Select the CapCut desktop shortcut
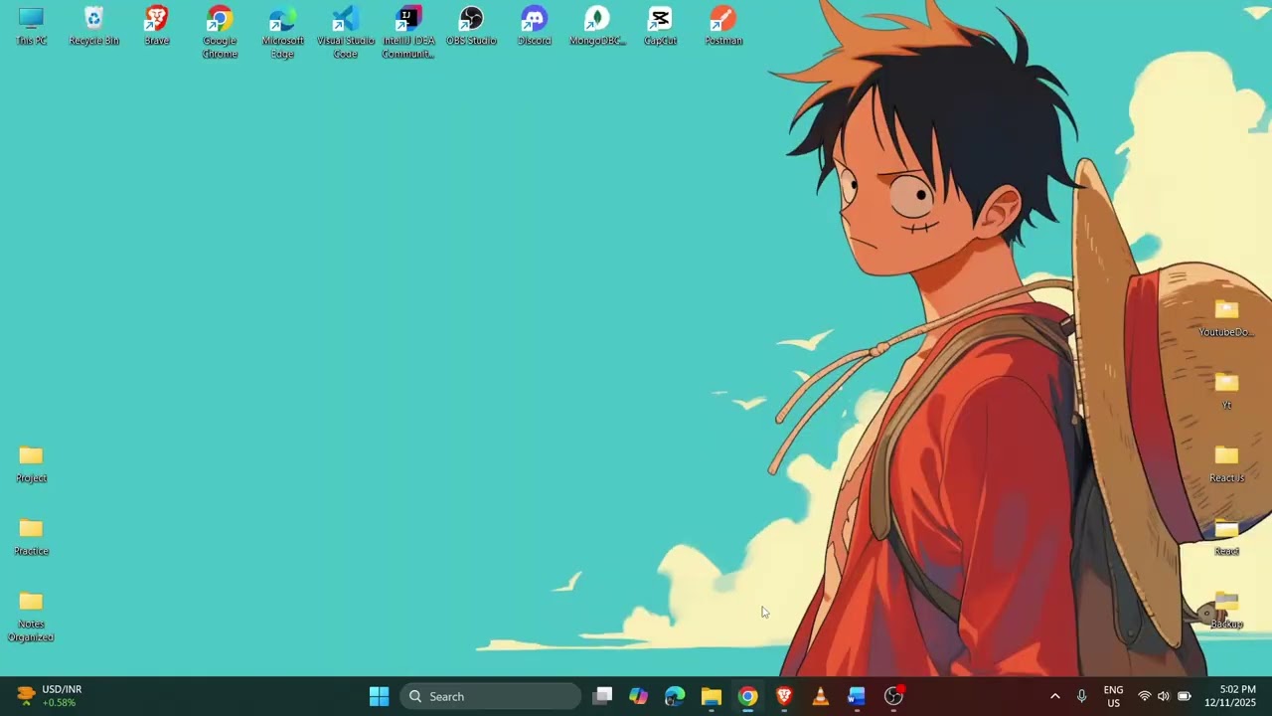The width and height of the screenshot is (1272, 716). [x=660, y=27]
